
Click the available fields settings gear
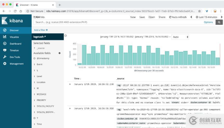(60, 53)
